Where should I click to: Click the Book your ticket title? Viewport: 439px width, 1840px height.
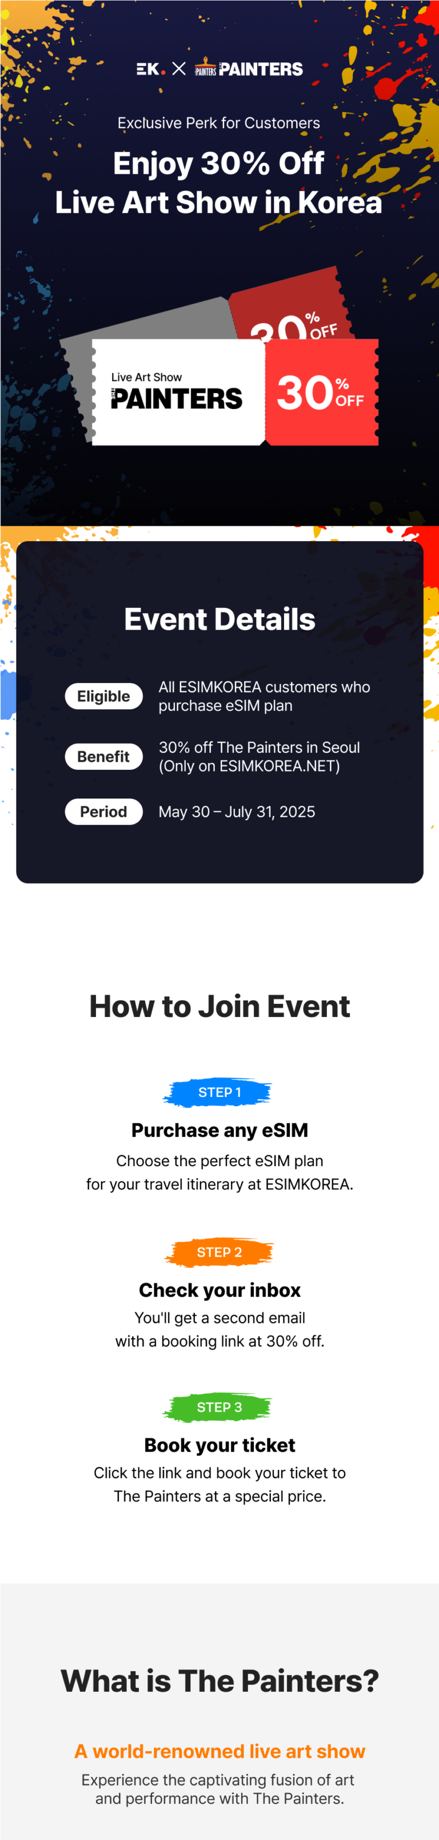click(220, 1445)
